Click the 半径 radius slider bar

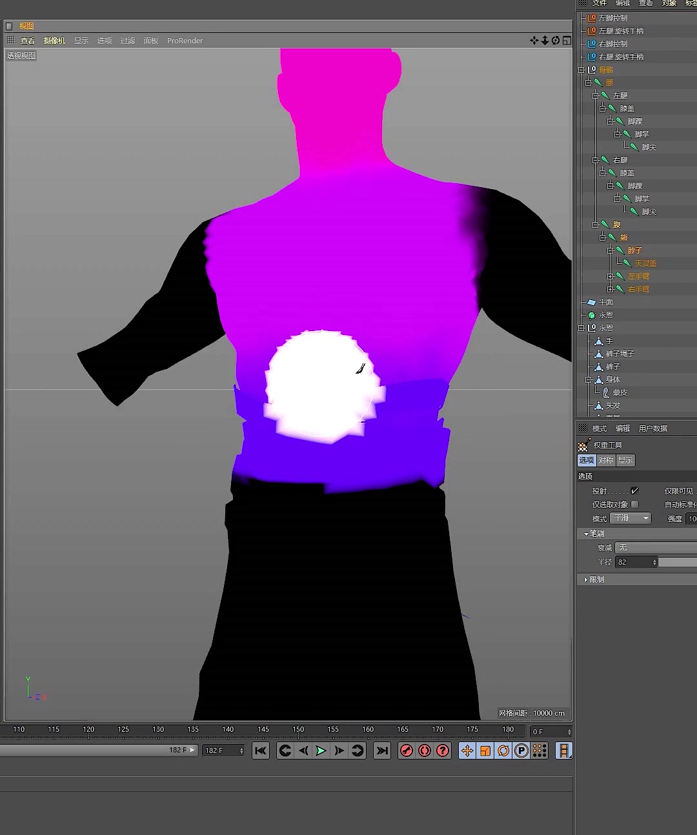pos(678,562)
